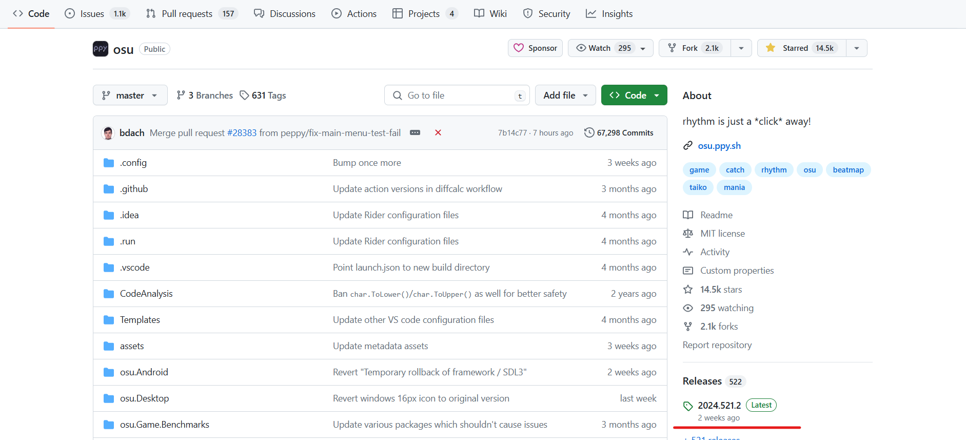The image size is (966, 440).
Task: Click the Templates folder icon
Action: (x=109, y=320)
